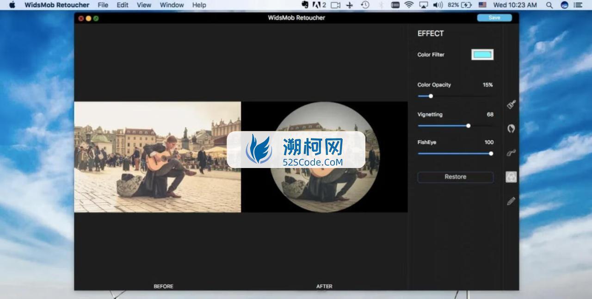The width and height of the screenshot is (592, 299).
Task: Click the AFTER fisheye image preview
Action: (325, 157)
